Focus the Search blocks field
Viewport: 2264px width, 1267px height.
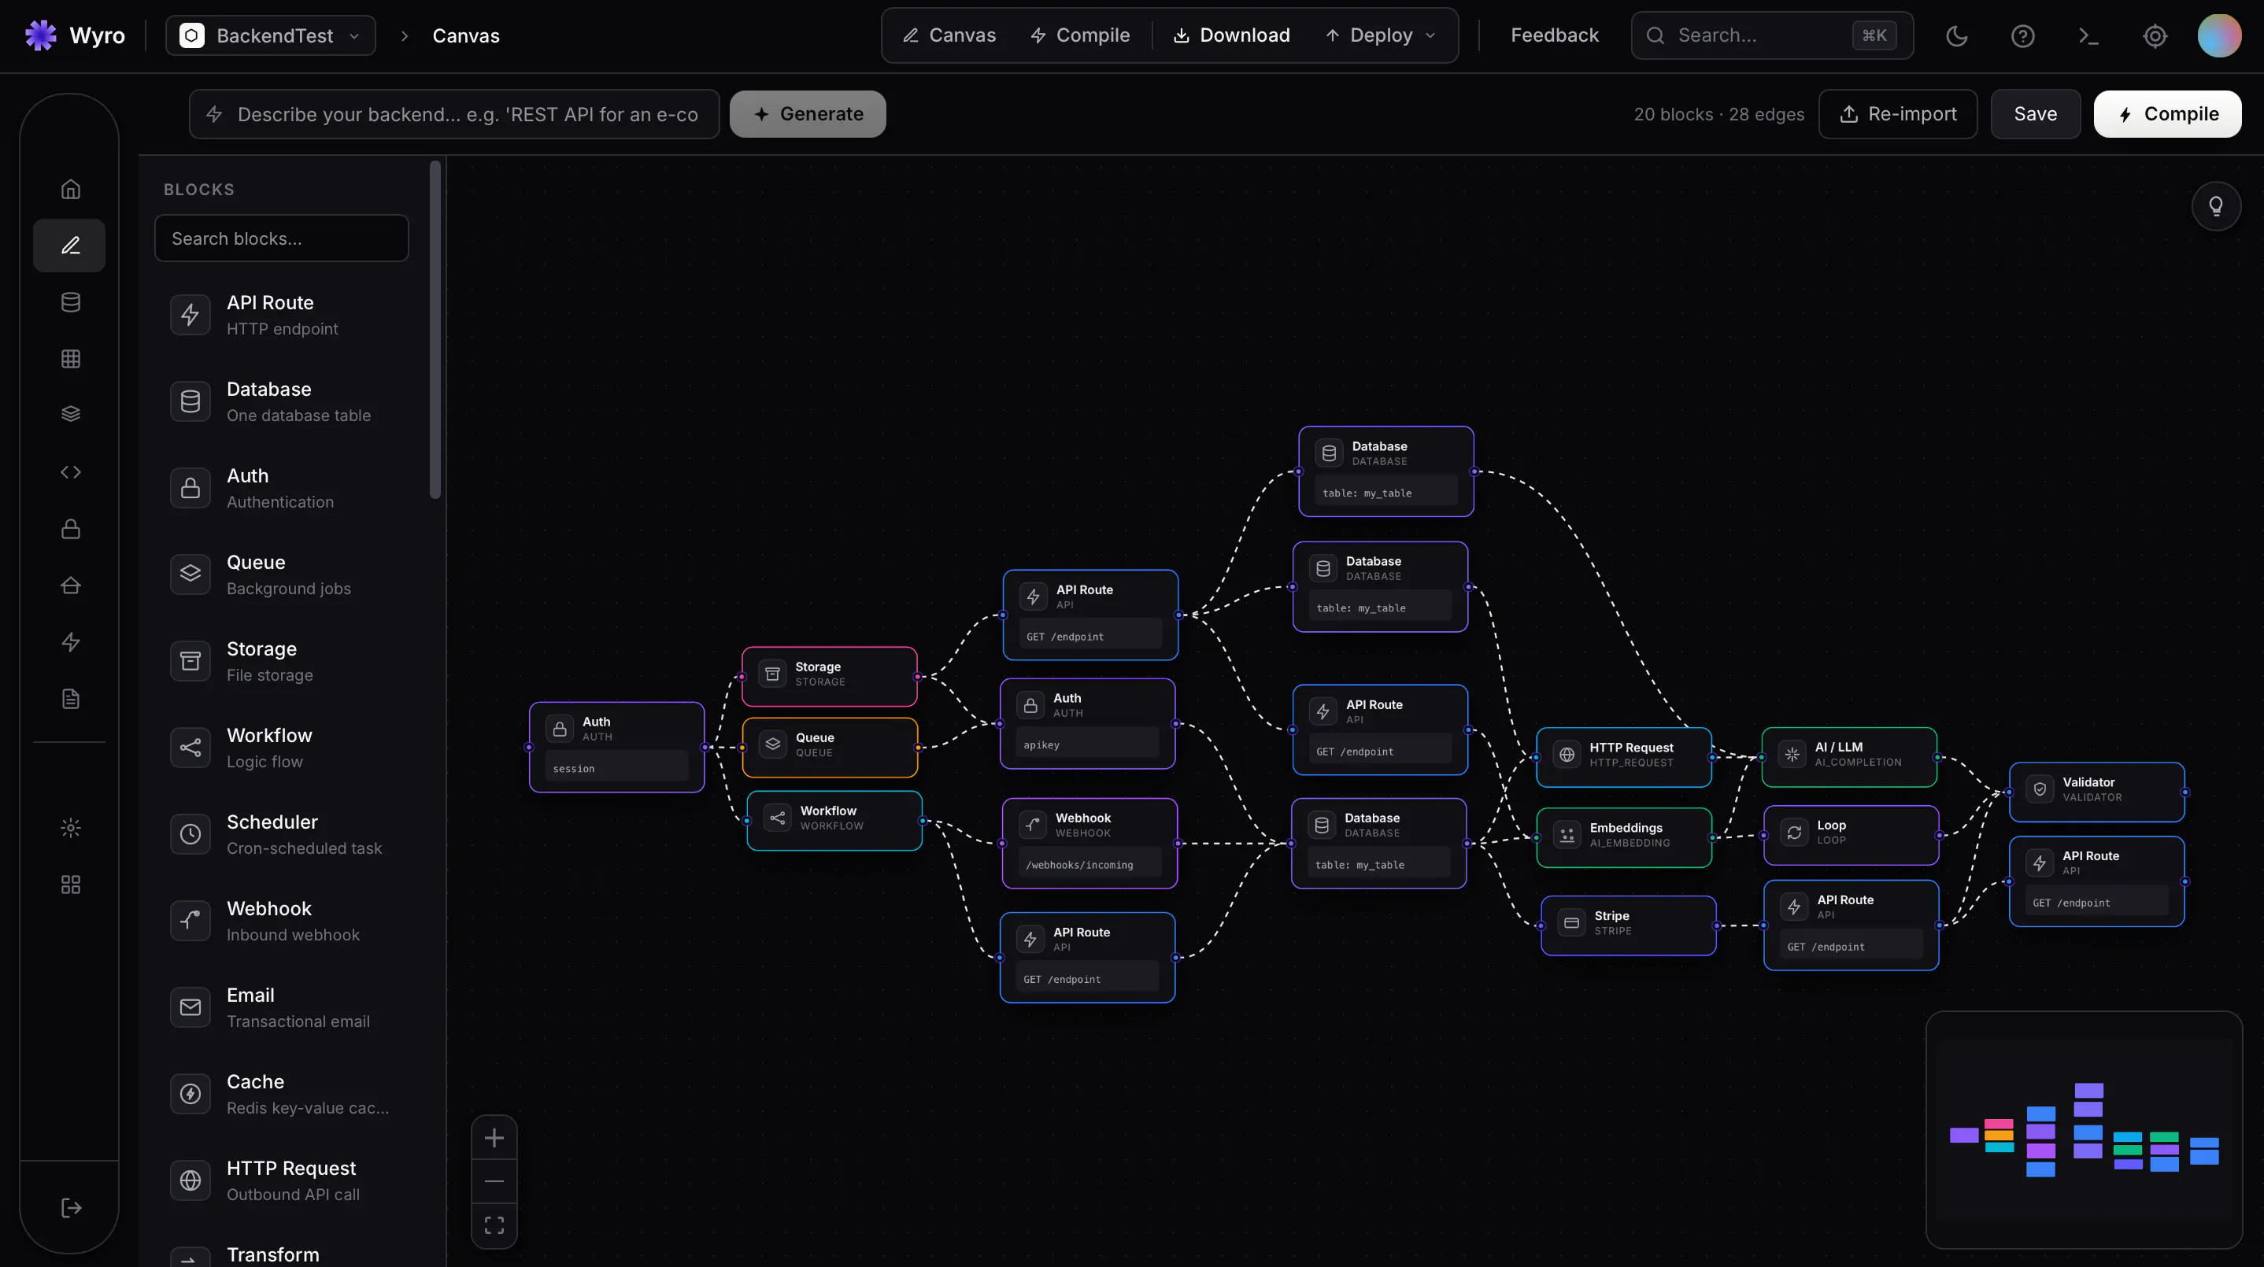point(281,239)
